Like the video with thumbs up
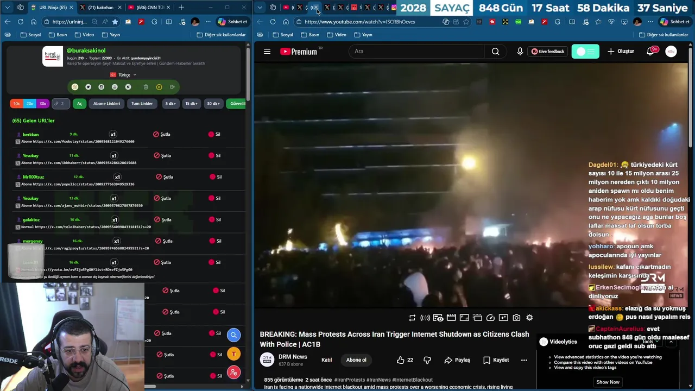695x391 pixels. [405, 360]
